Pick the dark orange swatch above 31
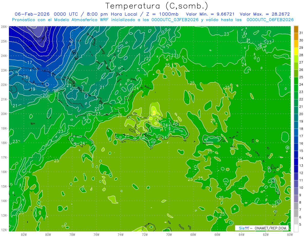Image resolution: width=308 pixels, height=238 pixels. 296,29
